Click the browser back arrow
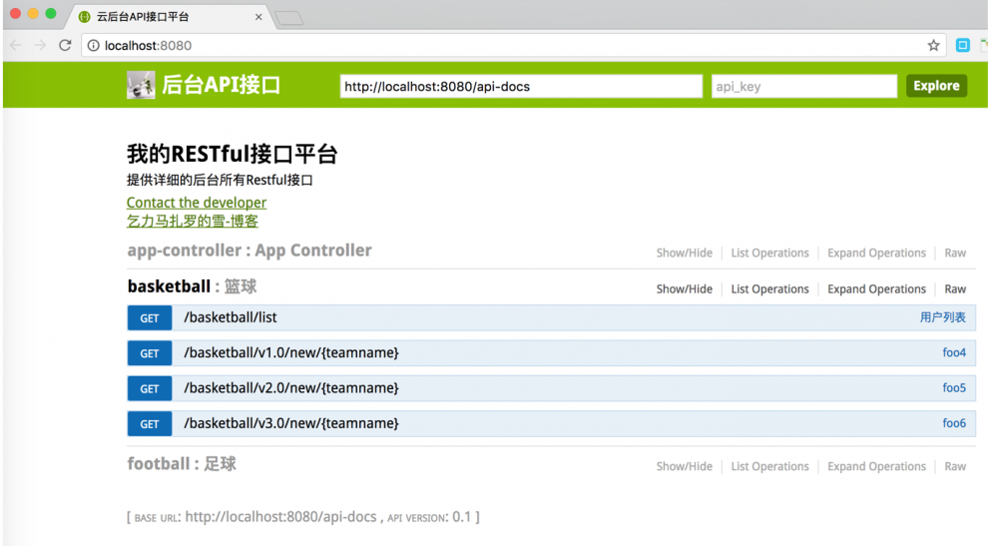The image size is (998, 546). pos(16,45)
